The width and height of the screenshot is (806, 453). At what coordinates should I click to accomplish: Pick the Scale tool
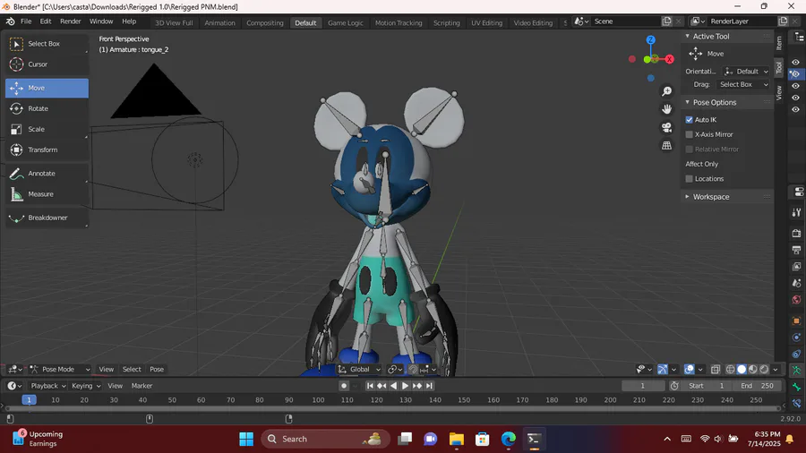(47, 130)
